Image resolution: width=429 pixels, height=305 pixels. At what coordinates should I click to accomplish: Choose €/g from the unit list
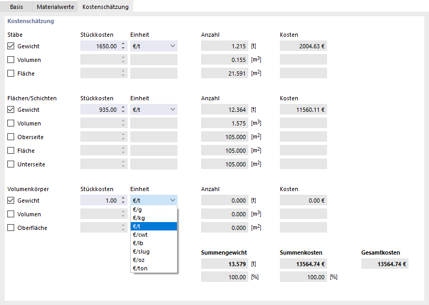154,209
